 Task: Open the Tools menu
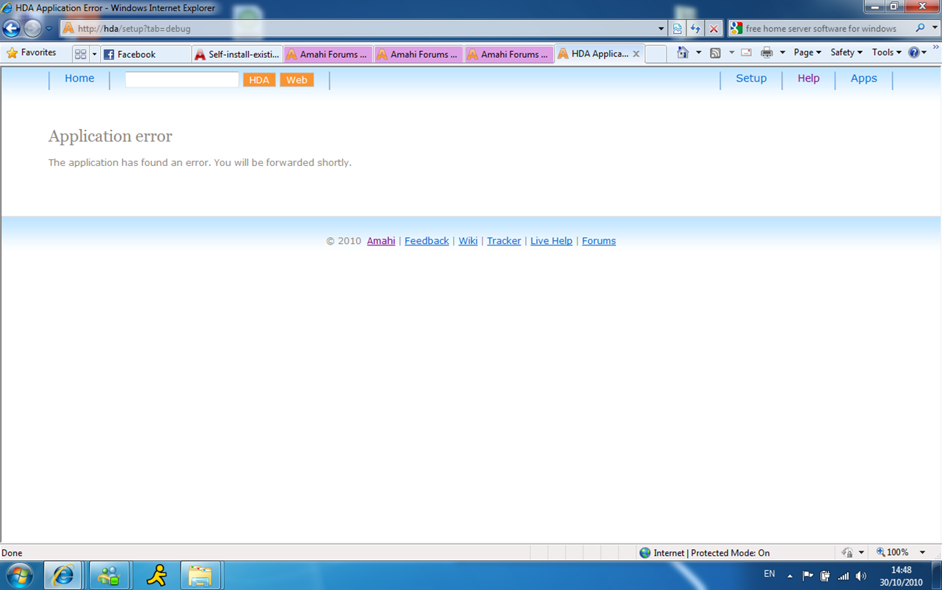pos(886,53)
